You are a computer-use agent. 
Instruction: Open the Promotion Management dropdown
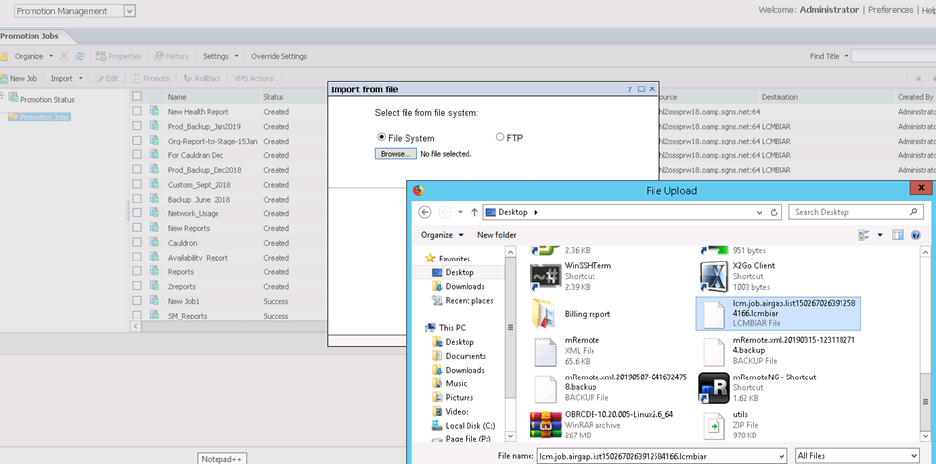click(x=130, y=11)
